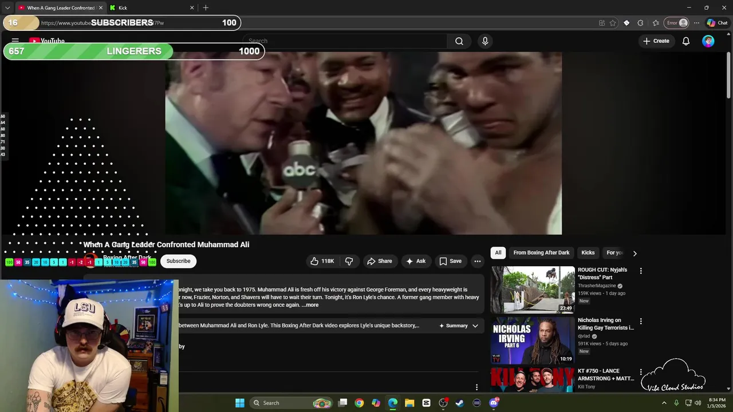The height and width of the screenshot is (412, 733).
Task: Open Nicholas Irving Part 6 thumbnail
Action: pyautogui.click(x=533, y=340)
